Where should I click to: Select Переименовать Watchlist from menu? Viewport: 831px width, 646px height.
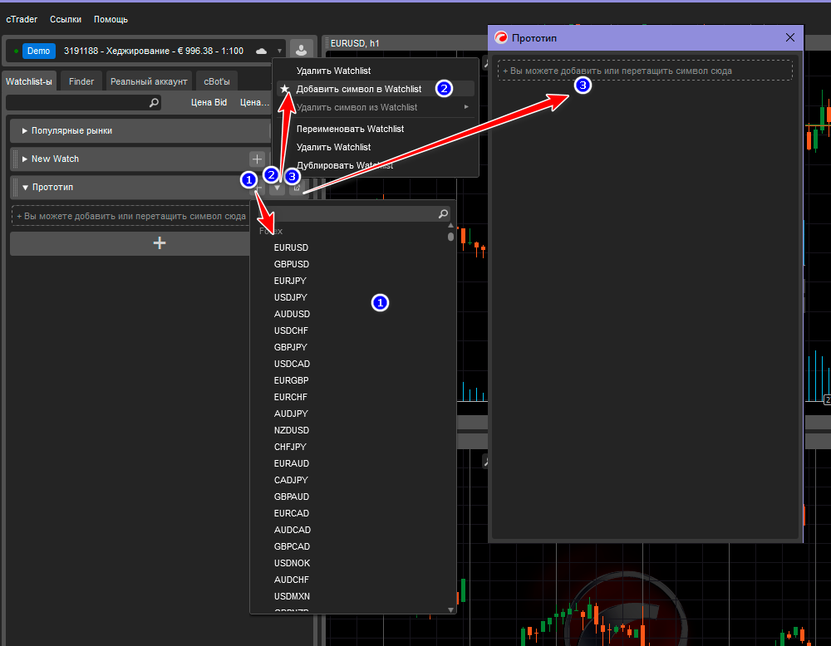click(x=350, y=129)
